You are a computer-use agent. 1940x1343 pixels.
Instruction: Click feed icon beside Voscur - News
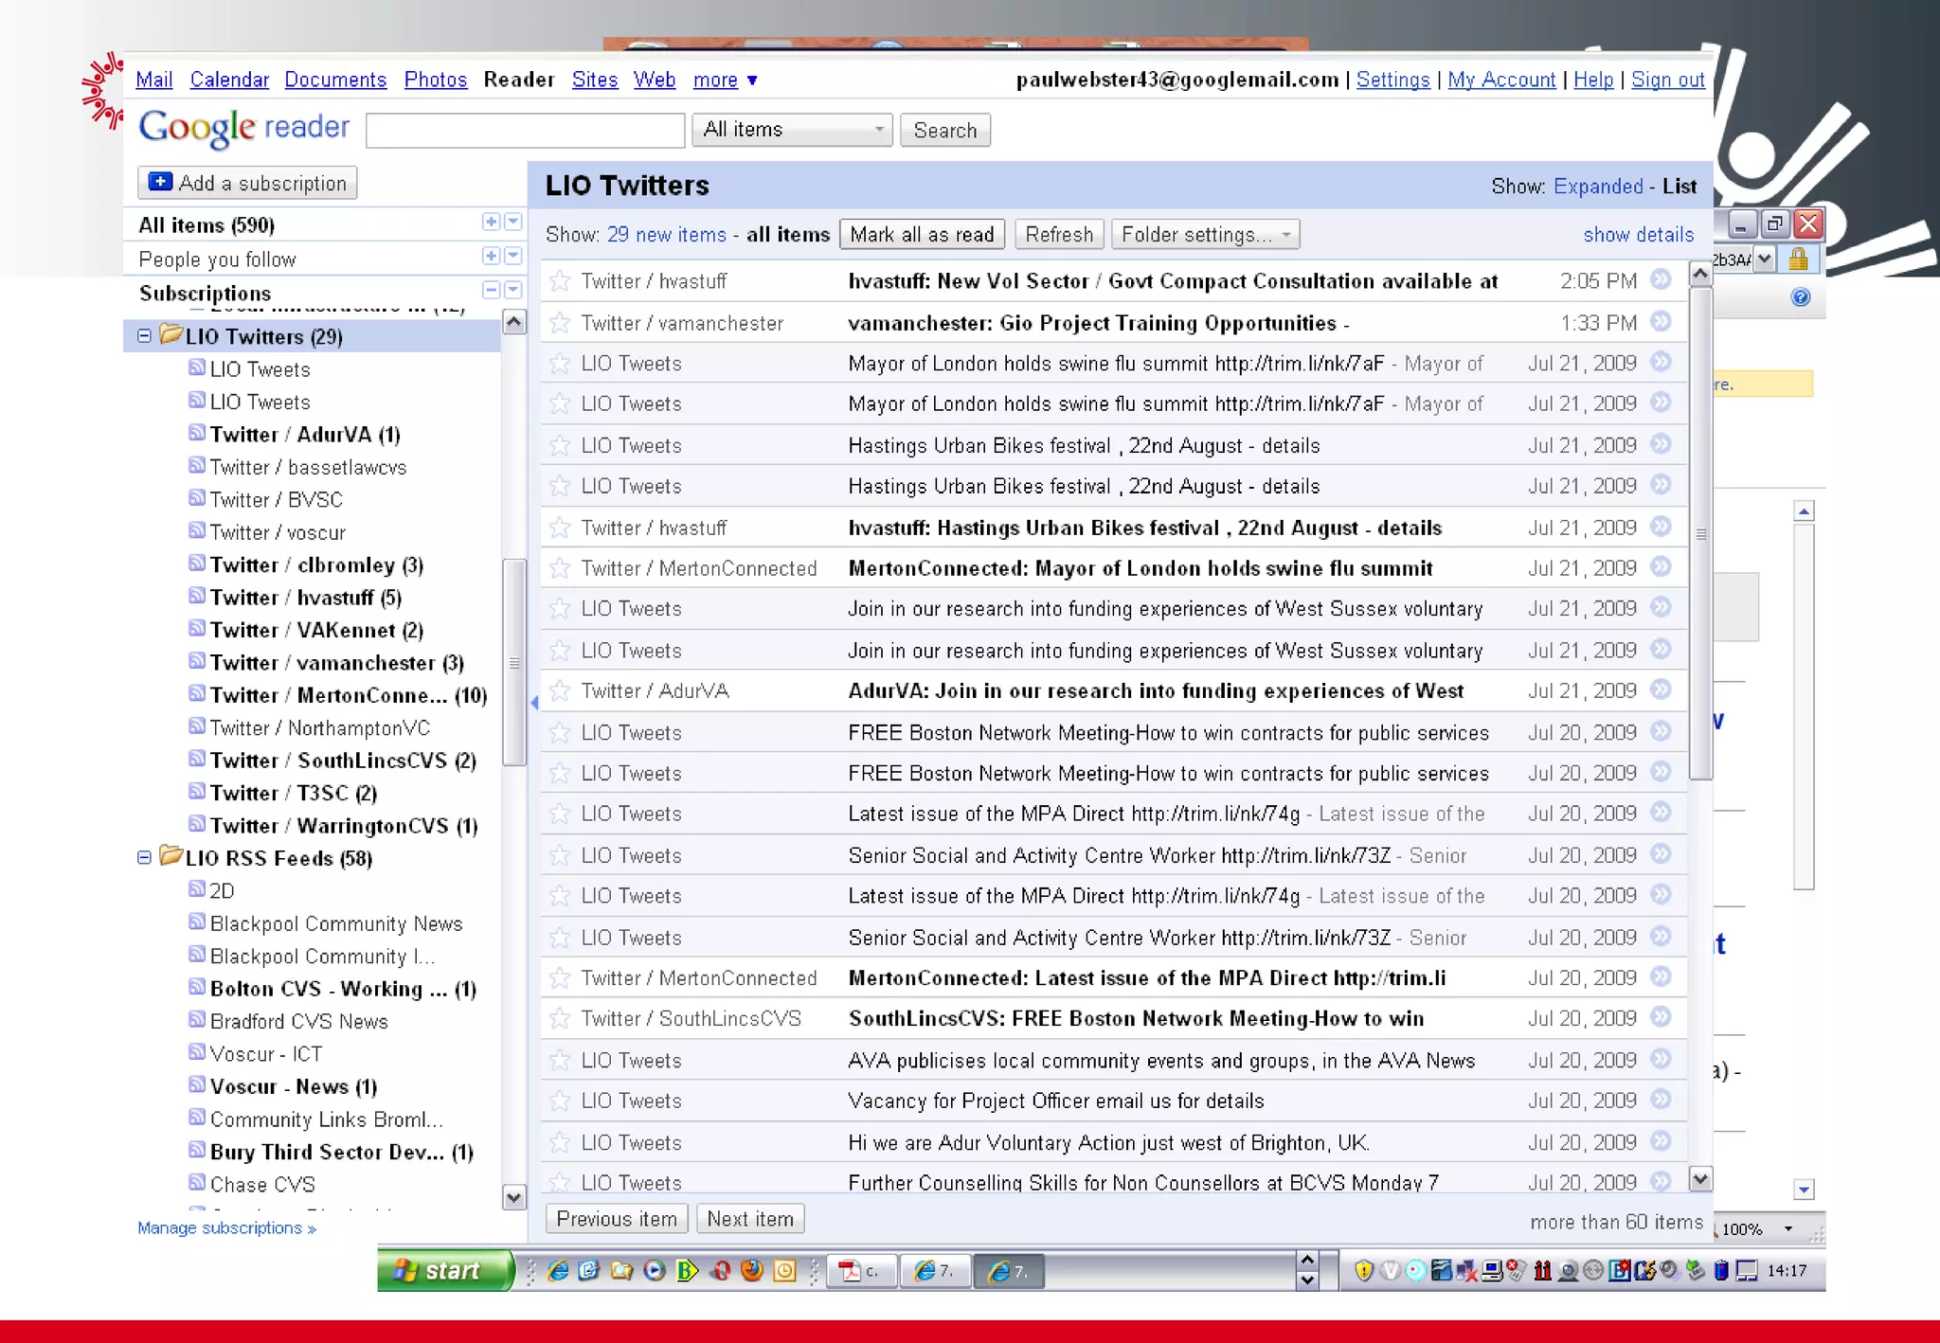point(197,1084)
